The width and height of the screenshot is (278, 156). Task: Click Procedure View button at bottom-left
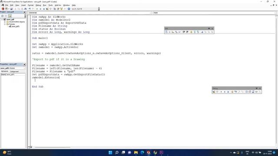click(x=29, y=147)
